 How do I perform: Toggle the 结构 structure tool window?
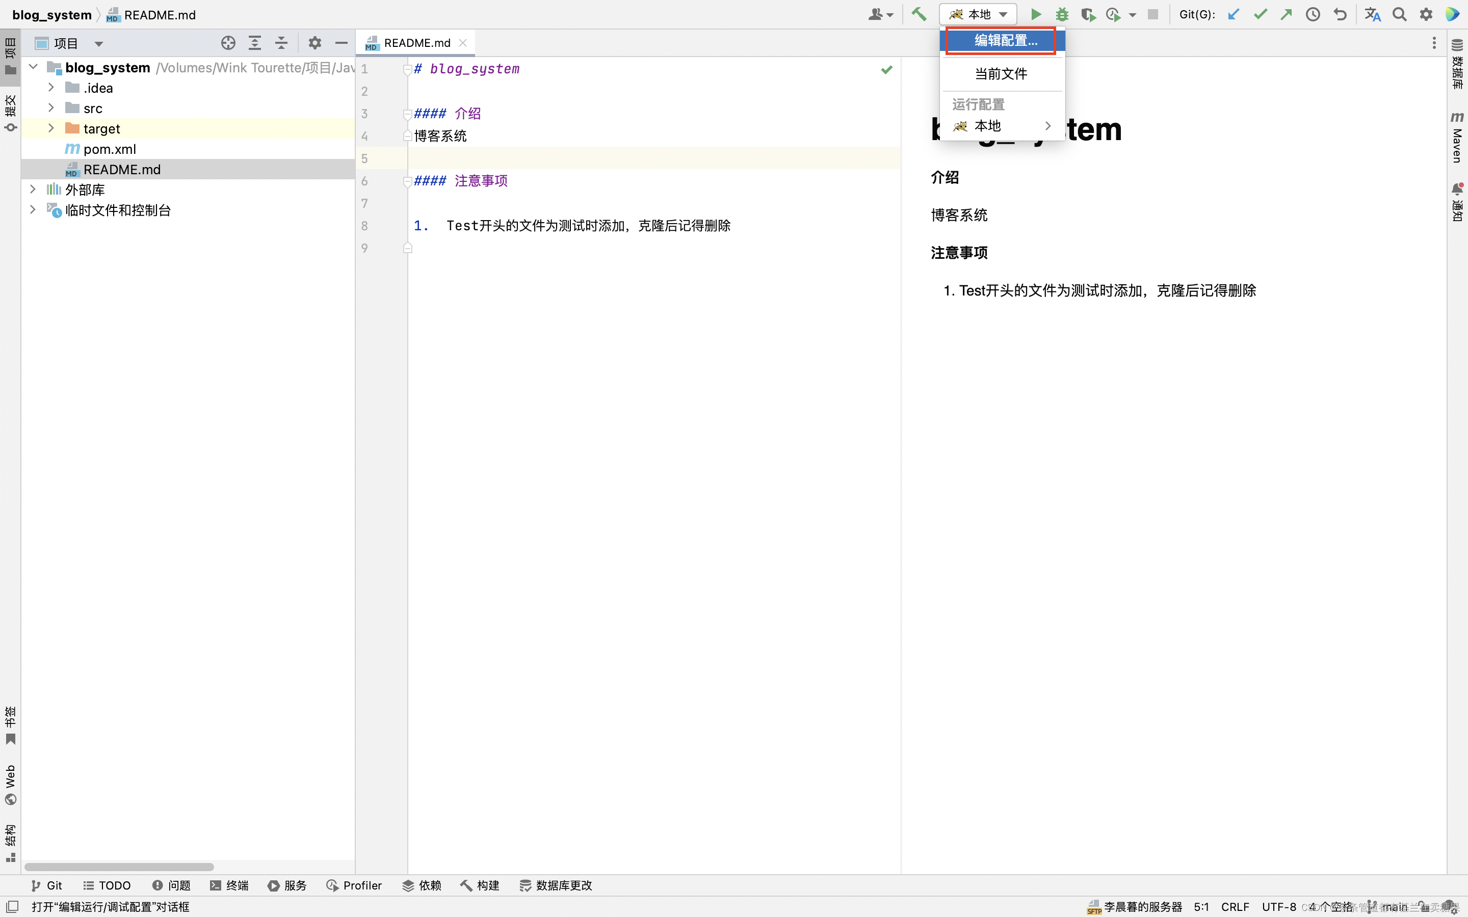pos(10,843)
